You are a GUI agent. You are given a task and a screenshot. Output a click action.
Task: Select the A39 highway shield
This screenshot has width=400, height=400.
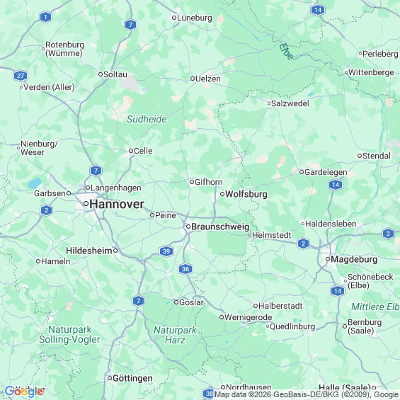click(x=166, y=251)
